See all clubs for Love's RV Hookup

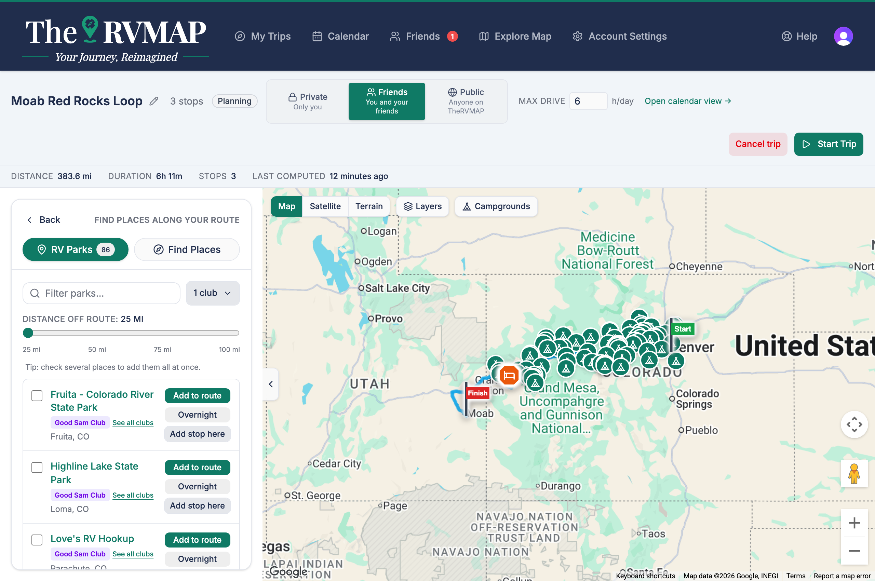coord(133,554)
